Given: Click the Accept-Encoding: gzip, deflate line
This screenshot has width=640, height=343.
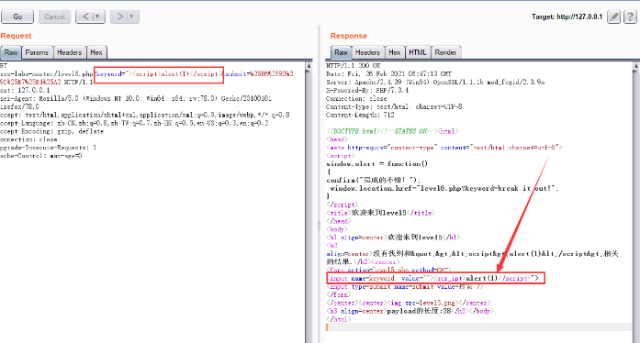Looking at the screenshot, I should (x=51, y=131).
